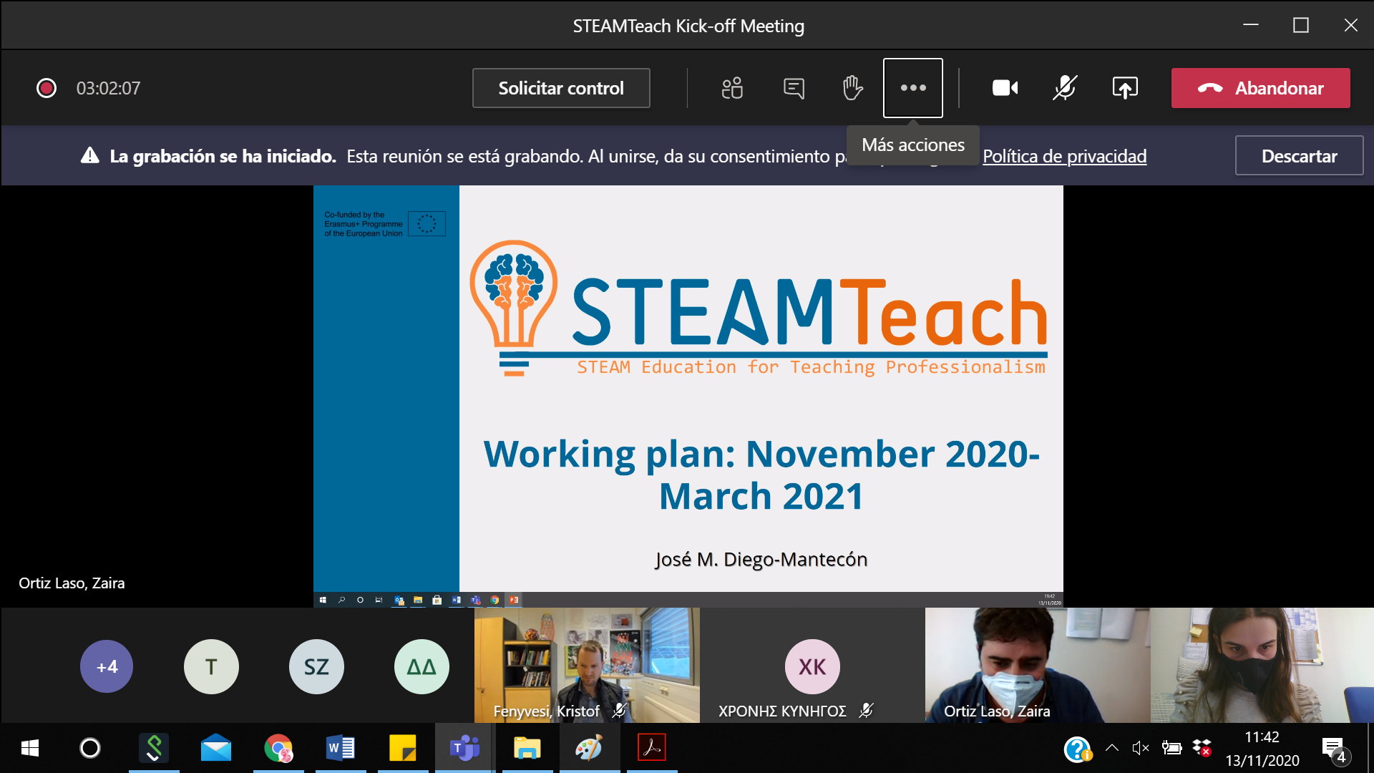The height and width of the screenshot is (773, 1374).
Task: Leave the meeting with Abandonar
Action: click(1259, 87)
